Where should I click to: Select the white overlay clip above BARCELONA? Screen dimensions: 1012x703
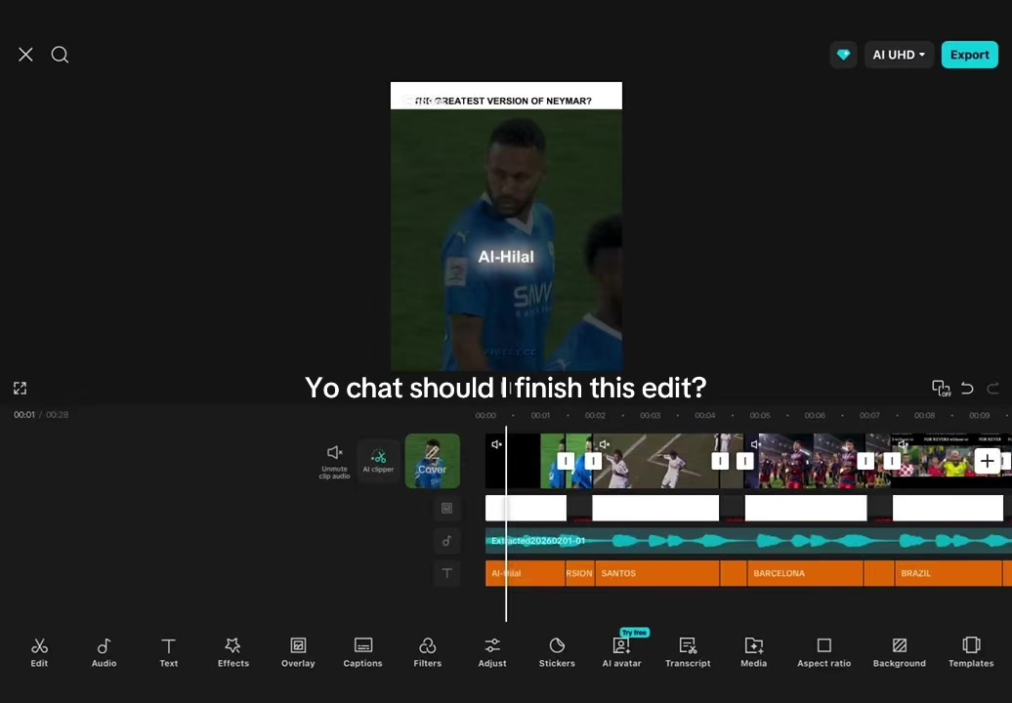pyautogui.click(x=806, y=509)
